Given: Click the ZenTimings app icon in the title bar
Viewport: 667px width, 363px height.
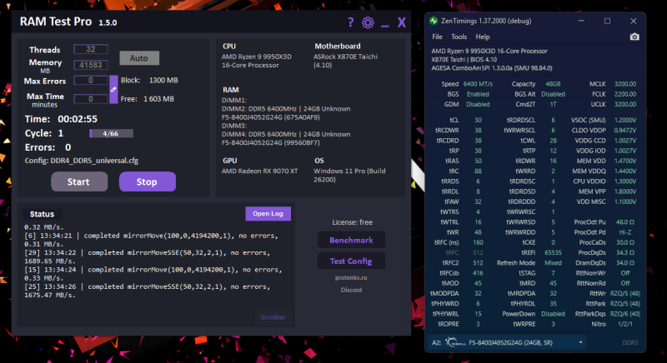Looking at the screenshot, I should (434, 21).
